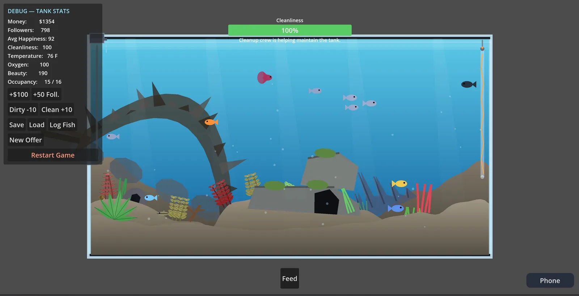This screenshot has width=579, height=296.
Task: Click the Dirty -10 button
Action: 22,110
